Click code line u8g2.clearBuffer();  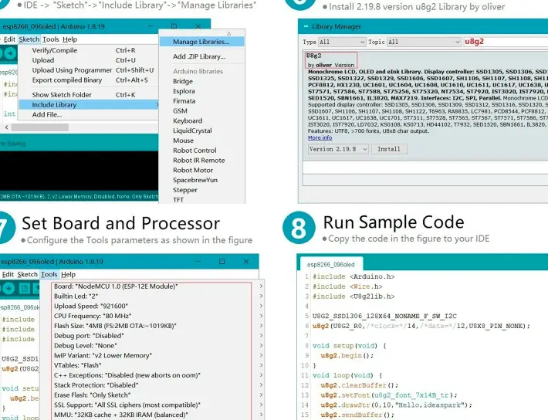[x=359, y=385]
